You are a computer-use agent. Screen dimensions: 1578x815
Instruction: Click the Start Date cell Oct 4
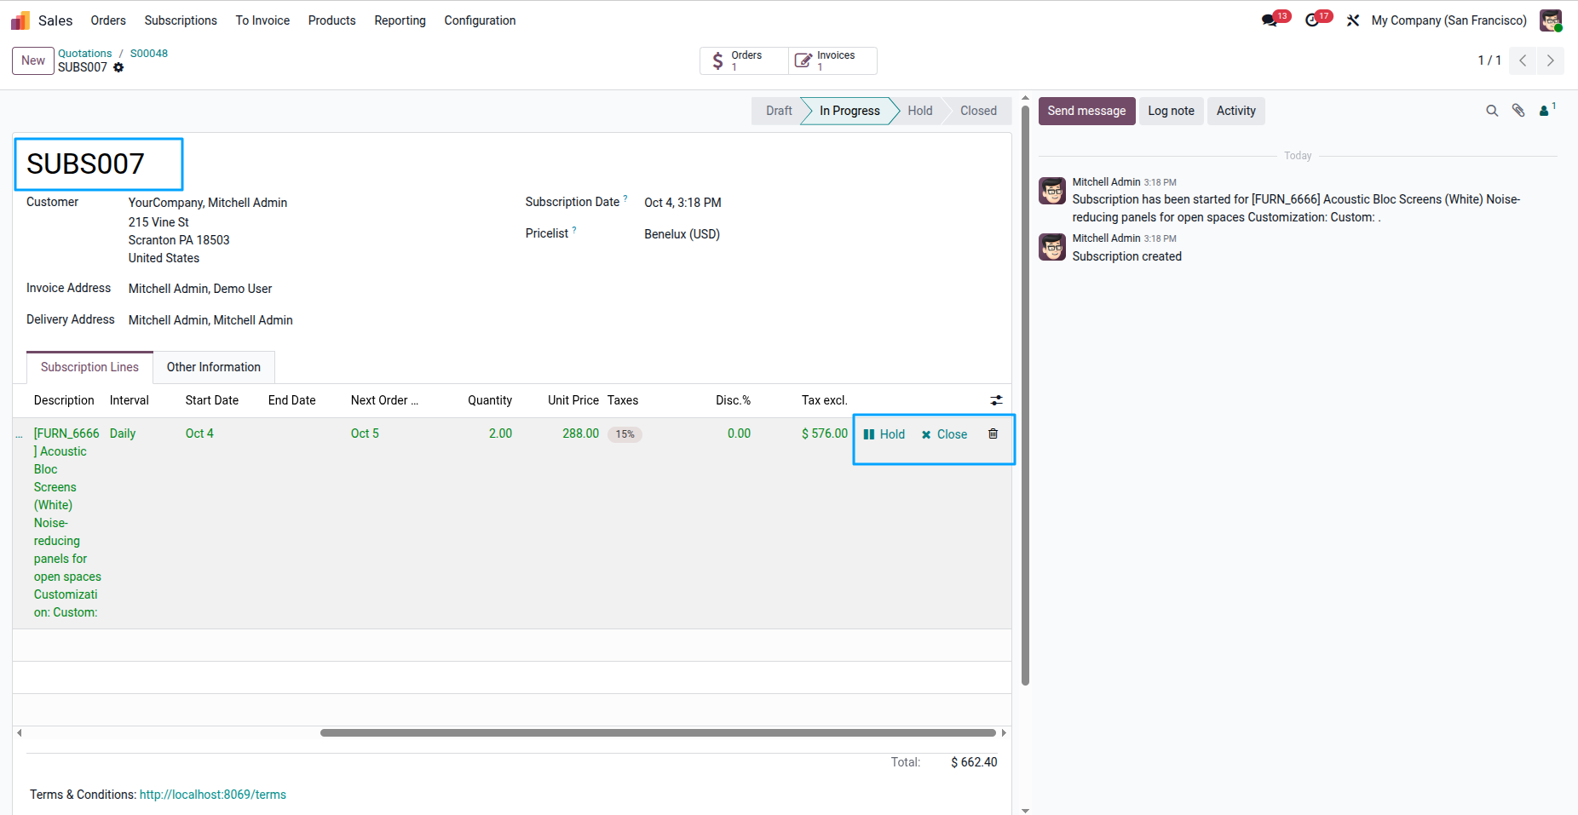pos(199,433)
